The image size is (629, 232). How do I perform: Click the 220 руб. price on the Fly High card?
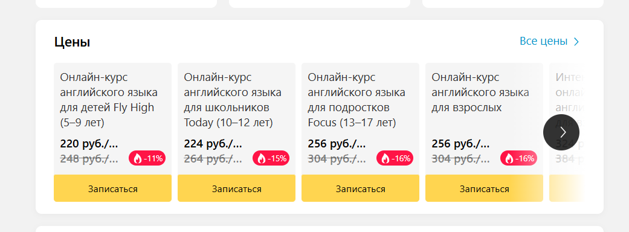click(x=89, y=144)
